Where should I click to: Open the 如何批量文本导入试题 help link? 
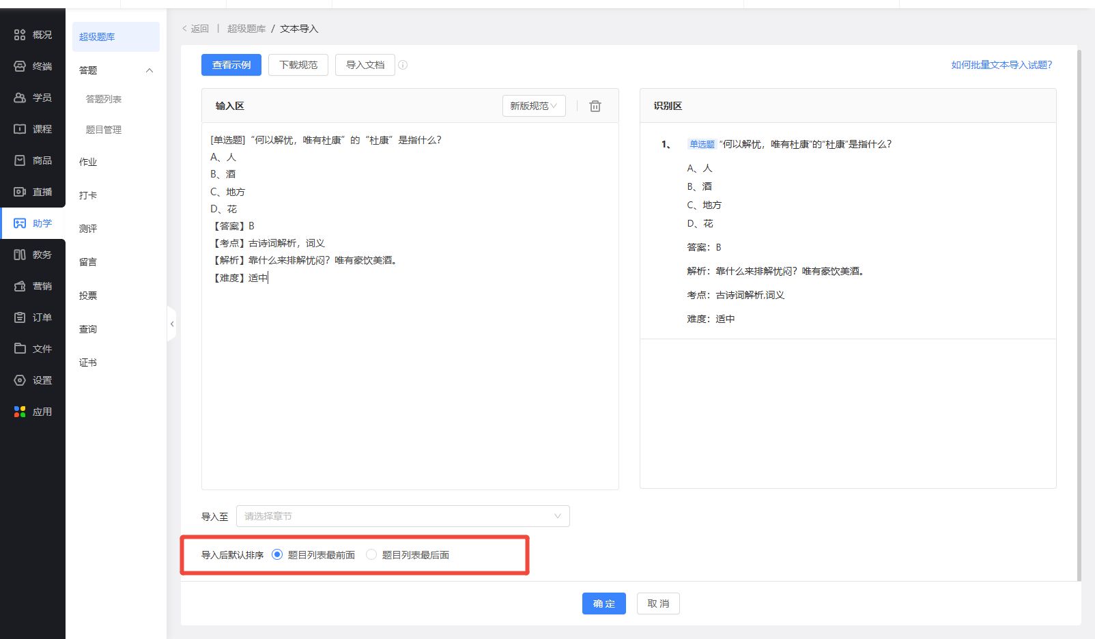click(x=1001, y=65)
